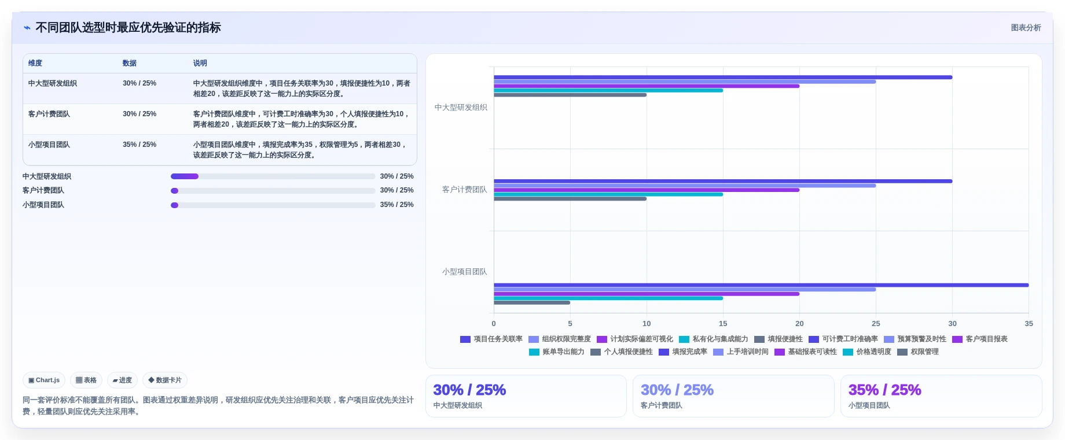Select the 表格 tag chip
The width and height of the screenshot is (1065, 440).
tap(86, 380)
